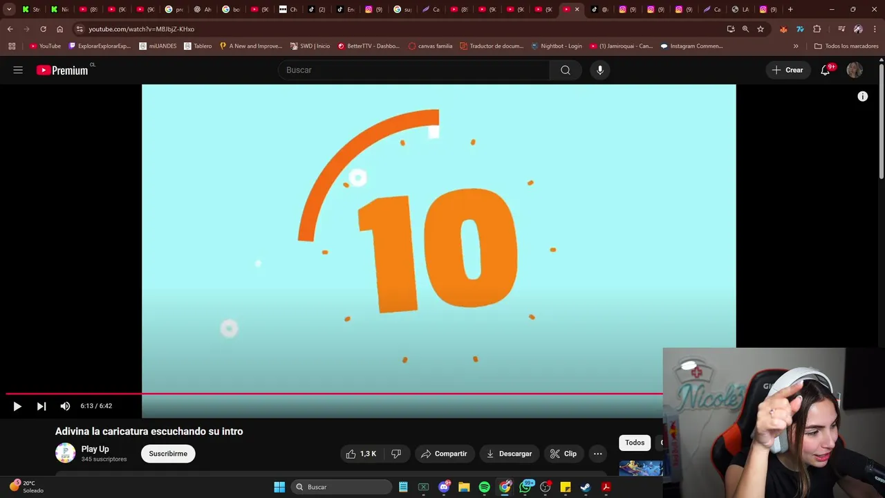
Task: Like the video with 1,3 K likes
Action: (362, 454)
